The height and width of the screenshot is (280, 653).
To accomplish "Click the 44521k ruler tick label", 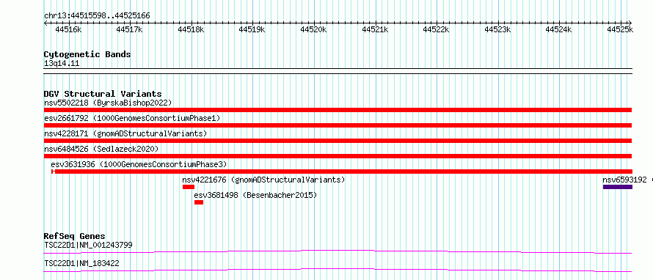I will tap(375, 29).
